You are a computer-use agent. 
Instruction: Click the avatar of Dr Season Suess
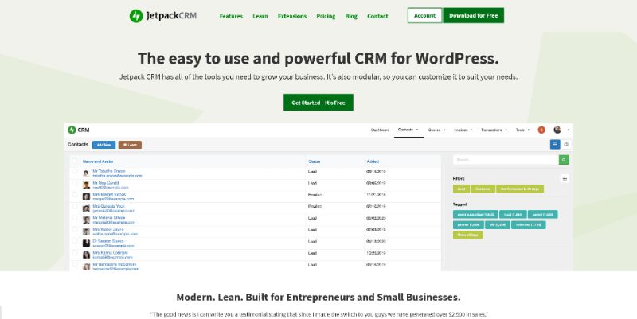(87, 243)
